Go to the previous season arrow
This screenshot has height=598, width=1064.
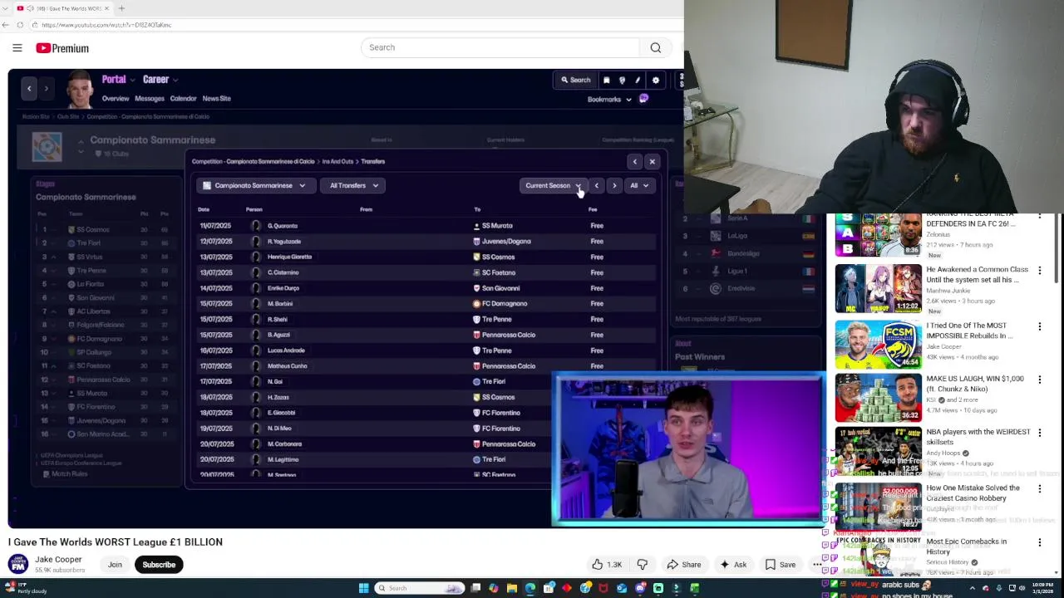(x=597, y=186)
